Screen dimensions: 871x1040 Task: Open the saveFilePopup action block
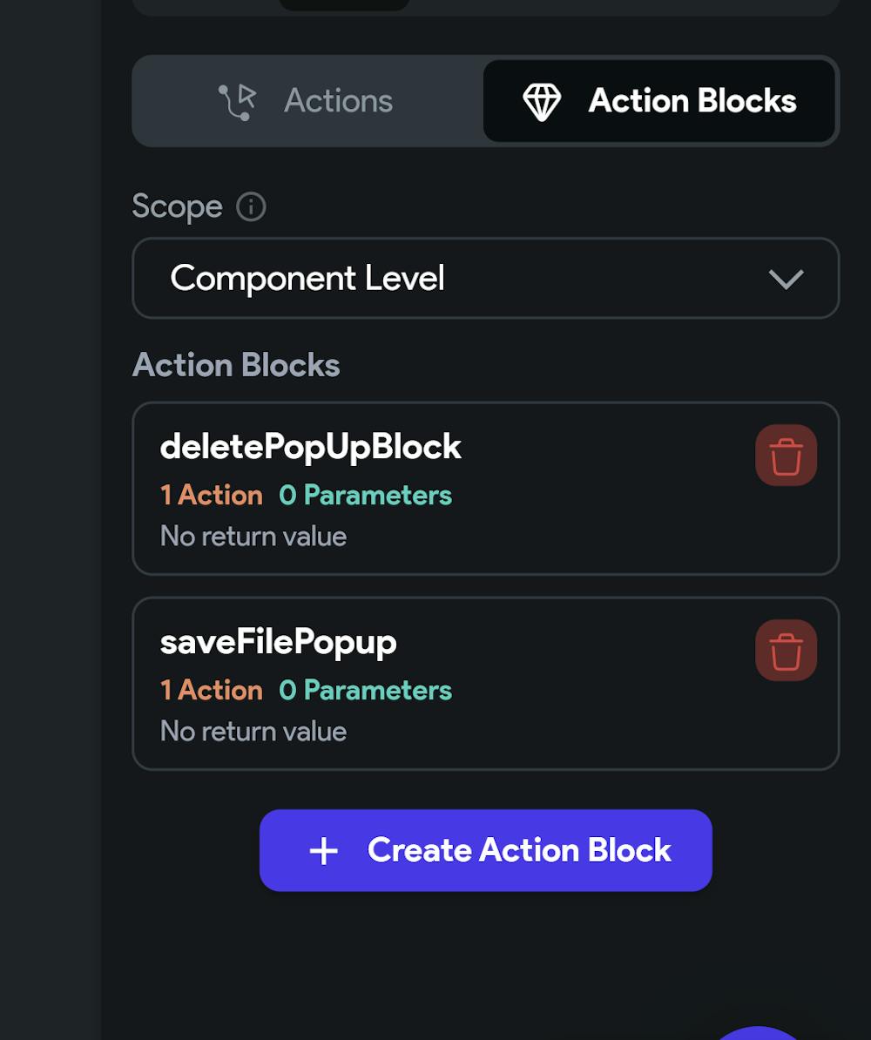[279, 643]
